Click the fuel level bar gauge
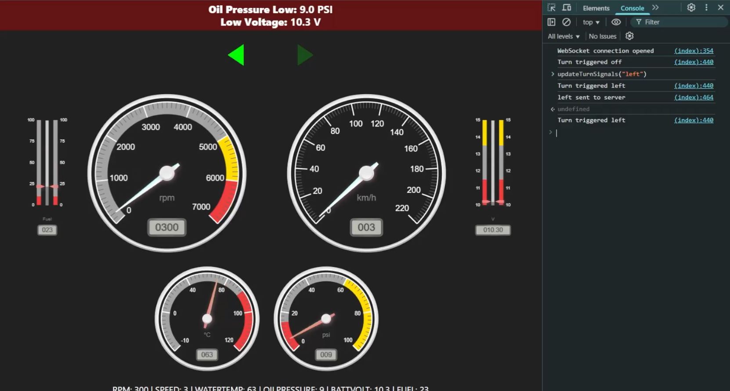 tap(47, 162)
